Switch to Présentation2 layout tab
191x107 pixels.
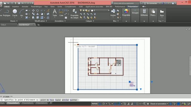click(27, 103)
